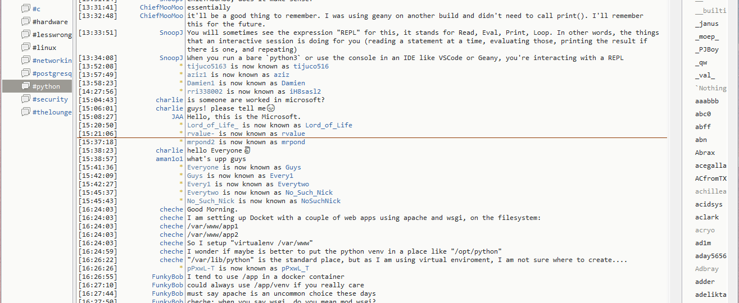Viewport: 739px width, 303px height.
Task: Click the icon beside the #postgresql channel
Action: [25, 74]
